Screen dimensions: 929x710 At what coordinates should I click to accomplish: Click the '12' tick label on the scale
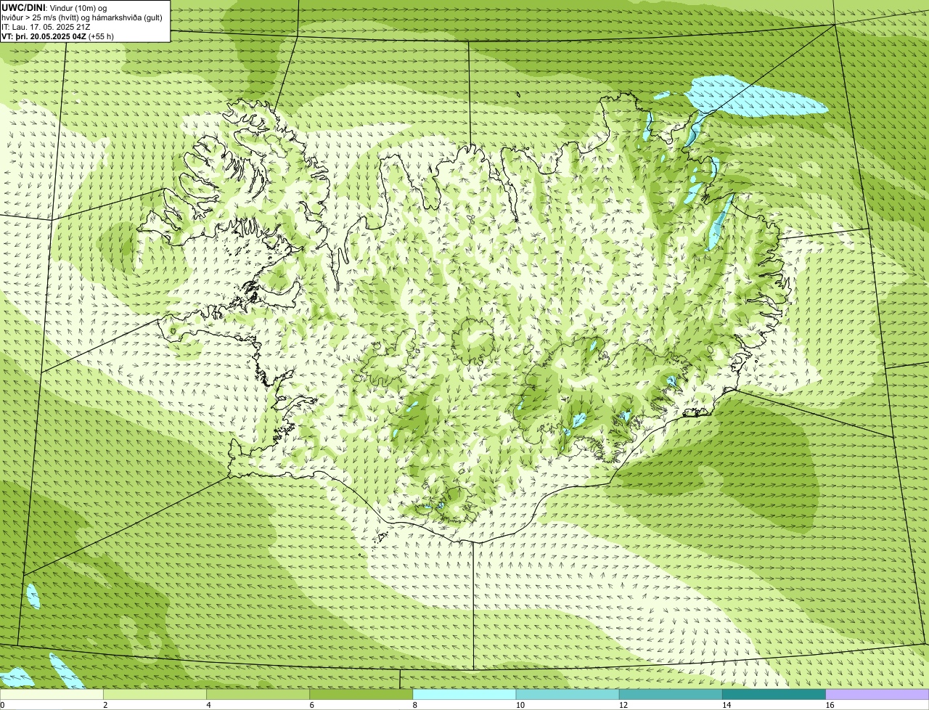tap(623, 705)
